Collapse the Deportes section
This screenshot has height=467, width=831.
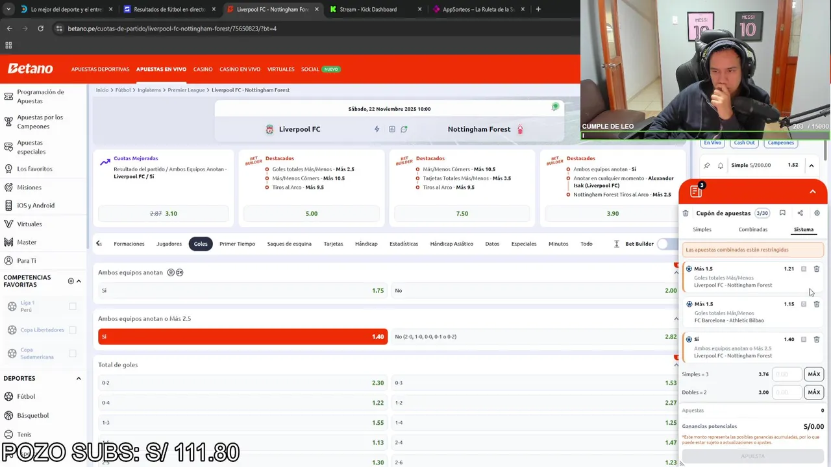click(x=79, y=378)
